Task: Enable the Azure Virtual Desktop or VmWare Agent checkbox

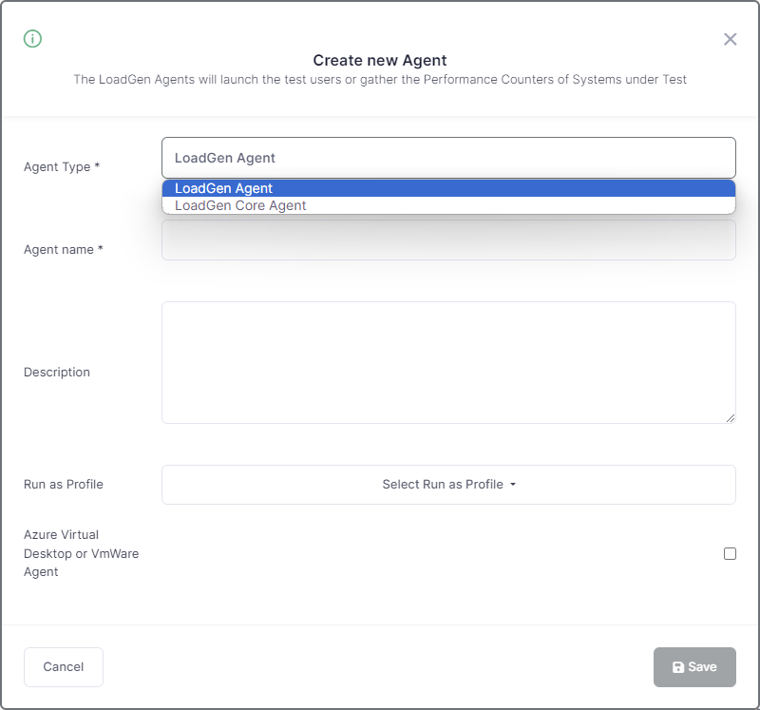Action: (x=730, y=553)
